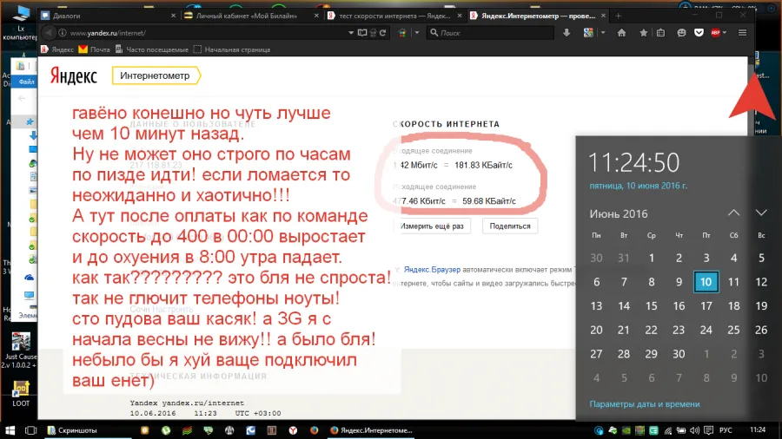Open dropdown arrow next to colorful extension icon
This screenshot has height=439, width=782.
416,33
